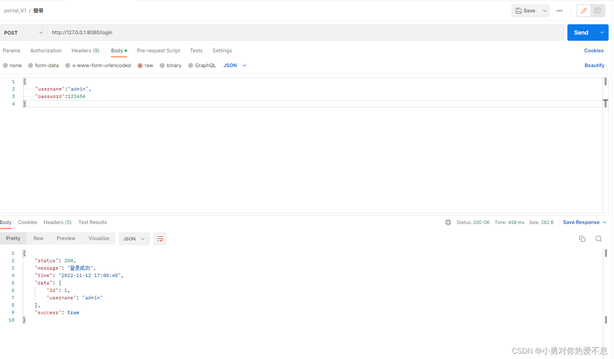The height and width of the screenshot is (359, 614).
Task: Select the binary body type
Action: pyautogui.click(x=174, y=65)
